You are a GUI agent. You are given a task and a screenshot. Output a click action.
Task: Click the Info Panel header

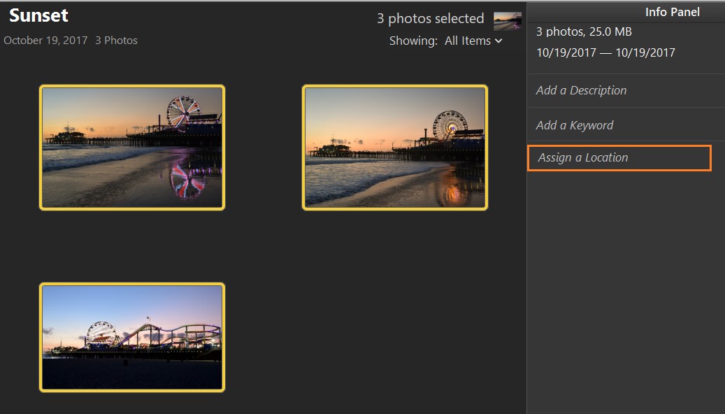coord(673,12)
